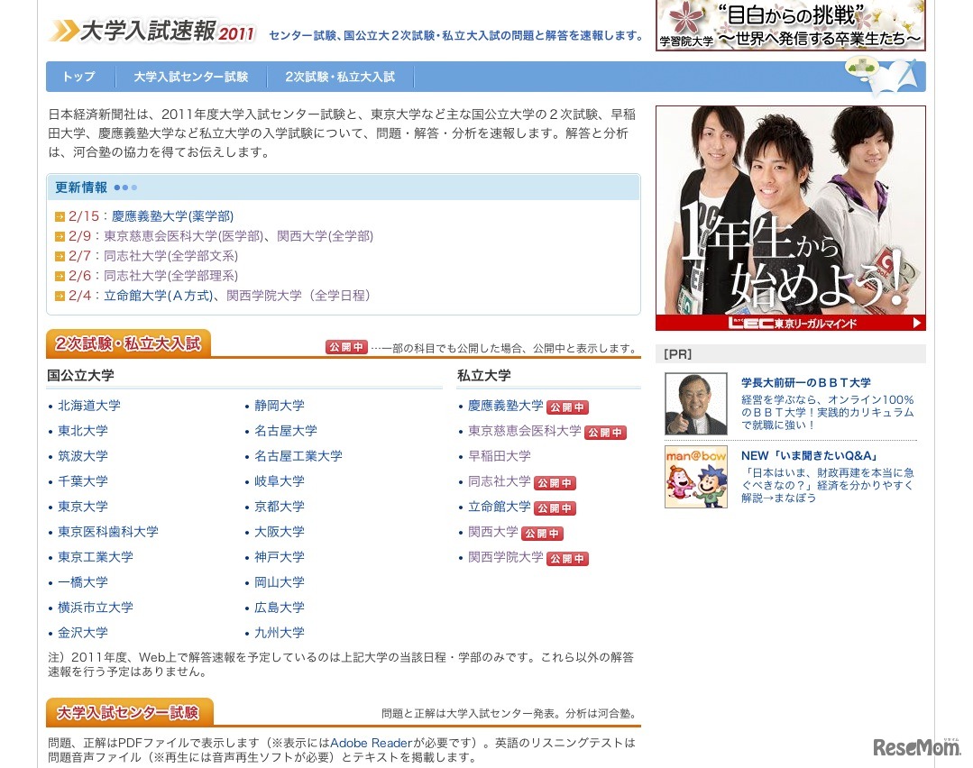Click the 公開中 badge next to 慶應義塾大学
Screen dimensions: 973x768
pos(568,407)
